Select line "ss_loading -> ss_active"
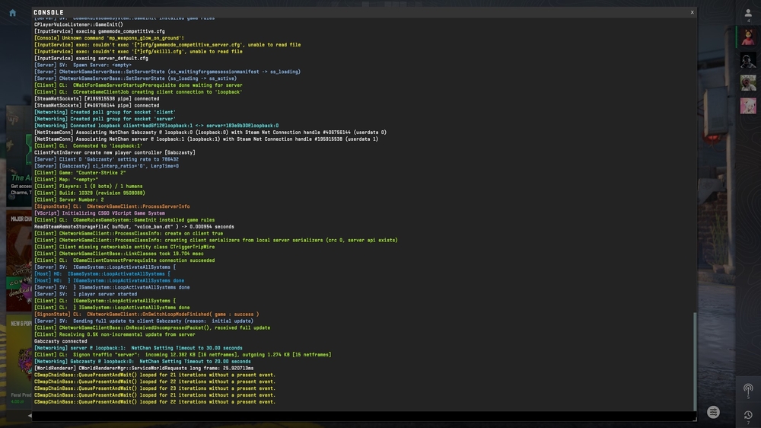 click(x=135, y=78)
